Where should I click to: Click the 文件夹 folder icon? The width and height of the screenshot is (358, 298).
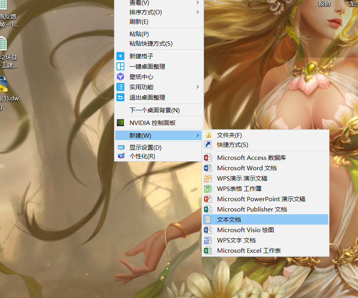(x=208, y=135)
